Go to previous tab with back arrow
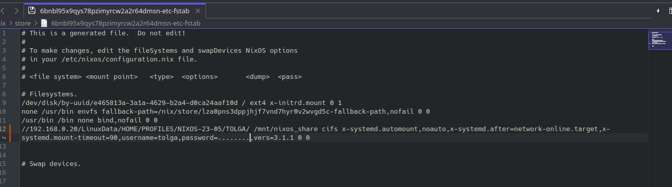This screenshot has width=672, height=187. point(3,10)
